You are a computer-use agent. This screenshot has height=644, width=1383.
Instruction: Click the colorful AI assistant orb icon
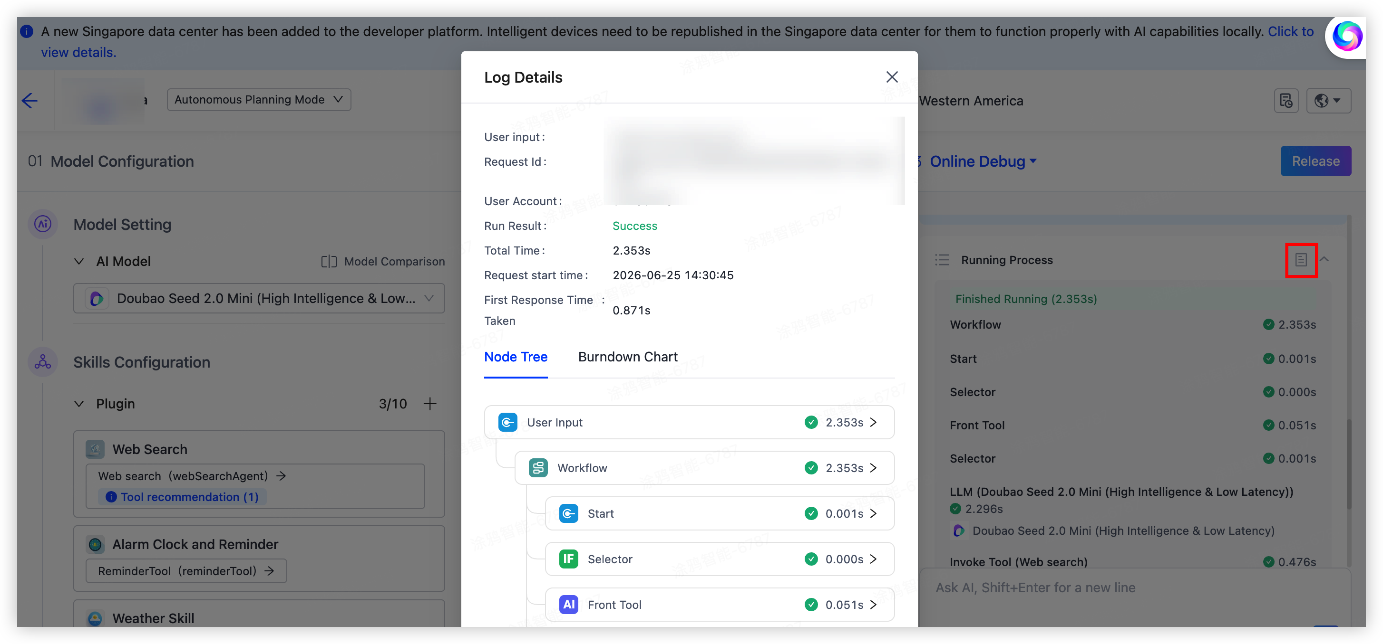(x=1346, y=36)
